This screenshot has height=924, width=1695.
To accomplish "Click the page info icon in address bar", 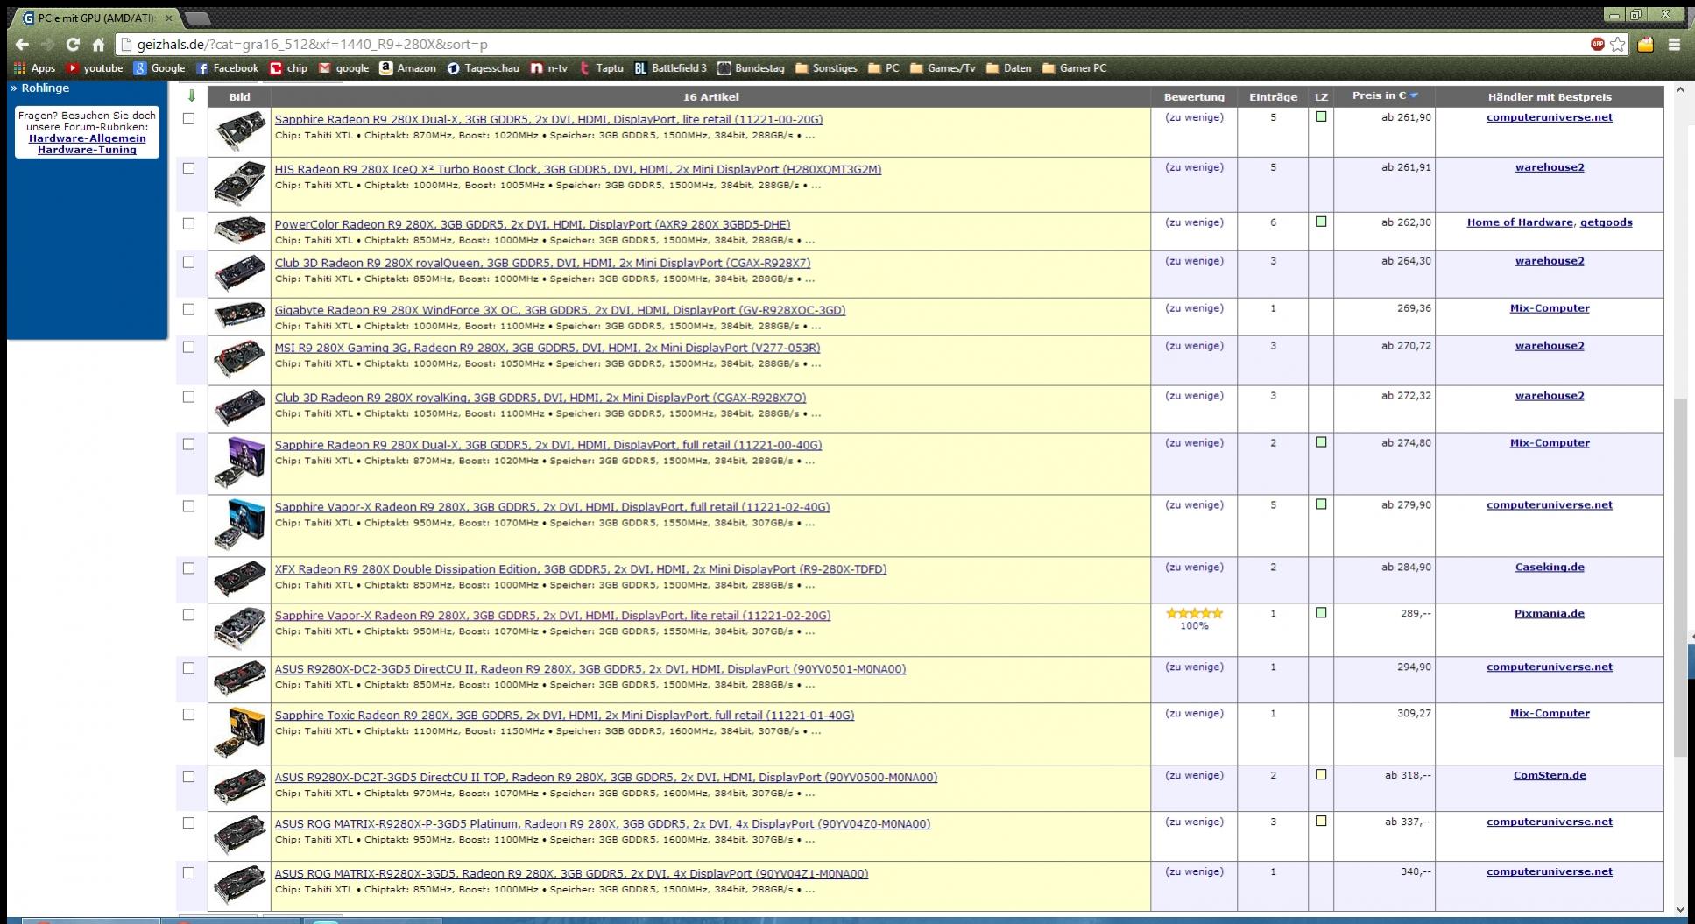I will [126, 45].
